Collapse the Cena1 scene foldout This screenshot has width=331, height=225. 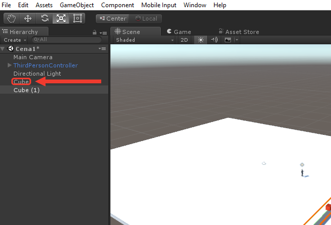coord(3,49)
